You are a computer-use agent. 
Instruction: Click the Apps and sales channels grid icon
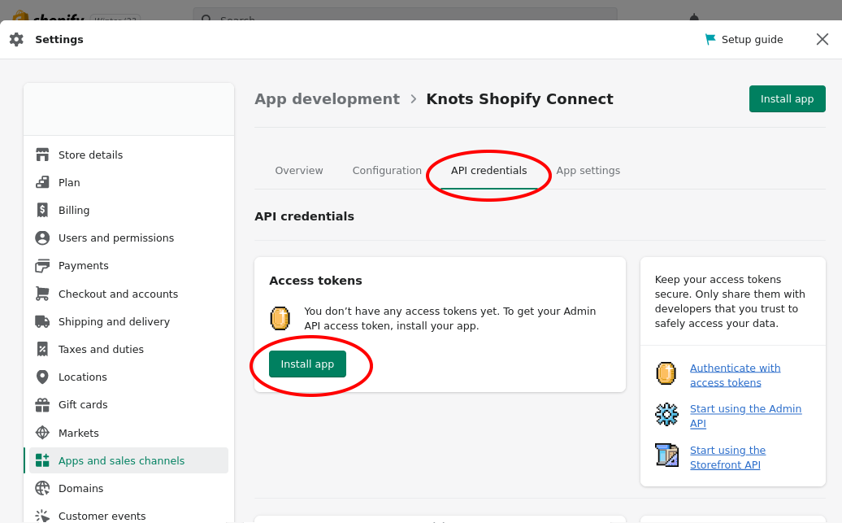(x=42, y=460)
